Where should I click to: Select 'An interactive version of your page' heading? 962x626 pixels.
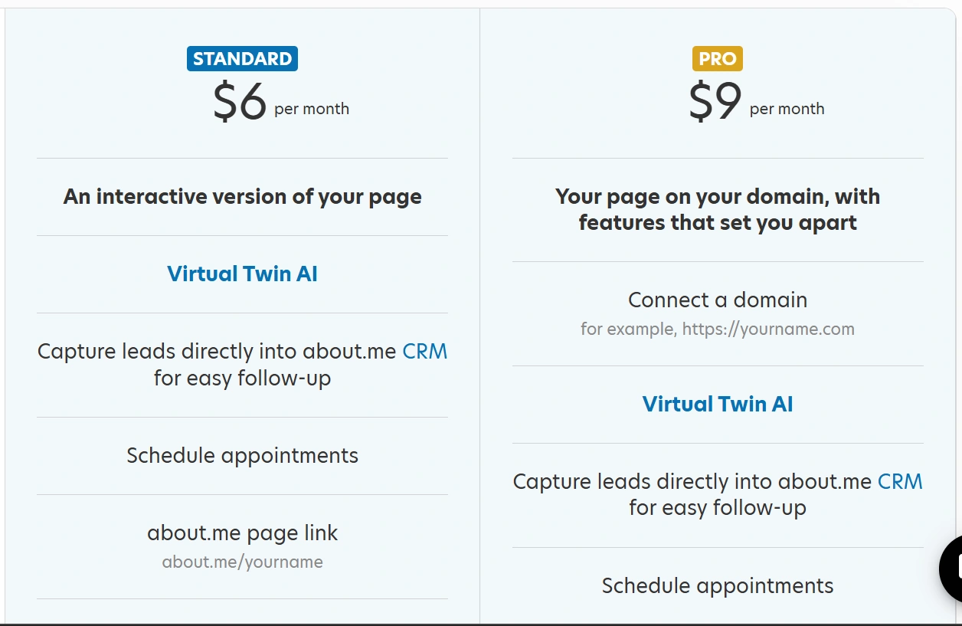[x=242, y=197]
